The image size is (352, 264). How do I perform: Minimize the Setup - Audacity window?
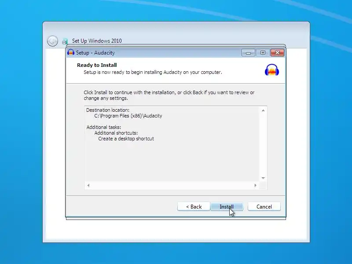248,53
